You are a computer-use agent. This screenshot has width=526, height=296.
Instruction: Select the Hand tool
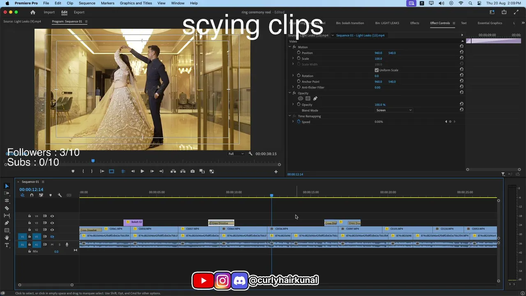(7, 238)
